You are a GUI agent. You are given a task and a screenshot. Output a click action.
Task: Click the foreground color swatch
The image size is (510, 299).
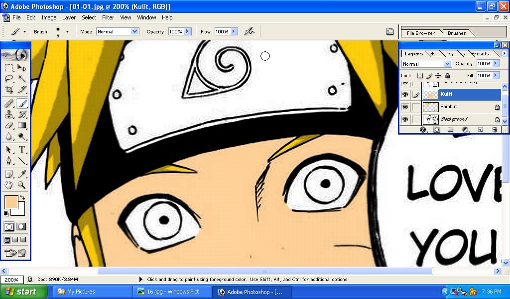click(11, 202)
